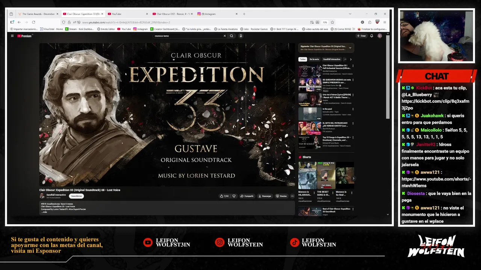Click awwa121's youtube shorts link in chat
The image size is (481, 270).
coord(436,182)
